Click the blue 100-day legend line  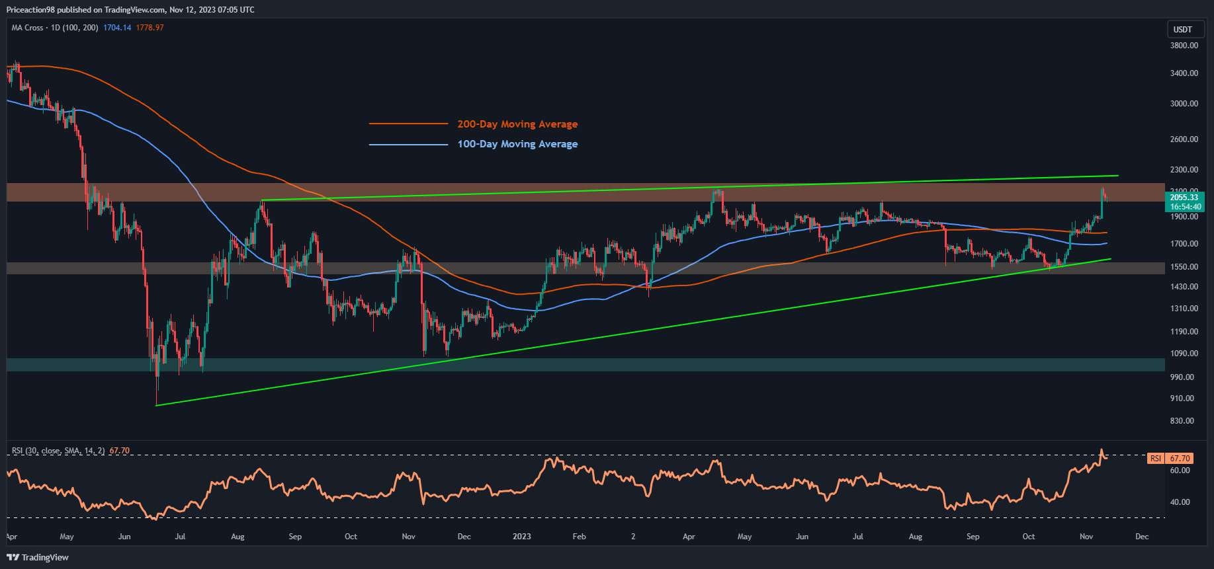pos(408,144)
